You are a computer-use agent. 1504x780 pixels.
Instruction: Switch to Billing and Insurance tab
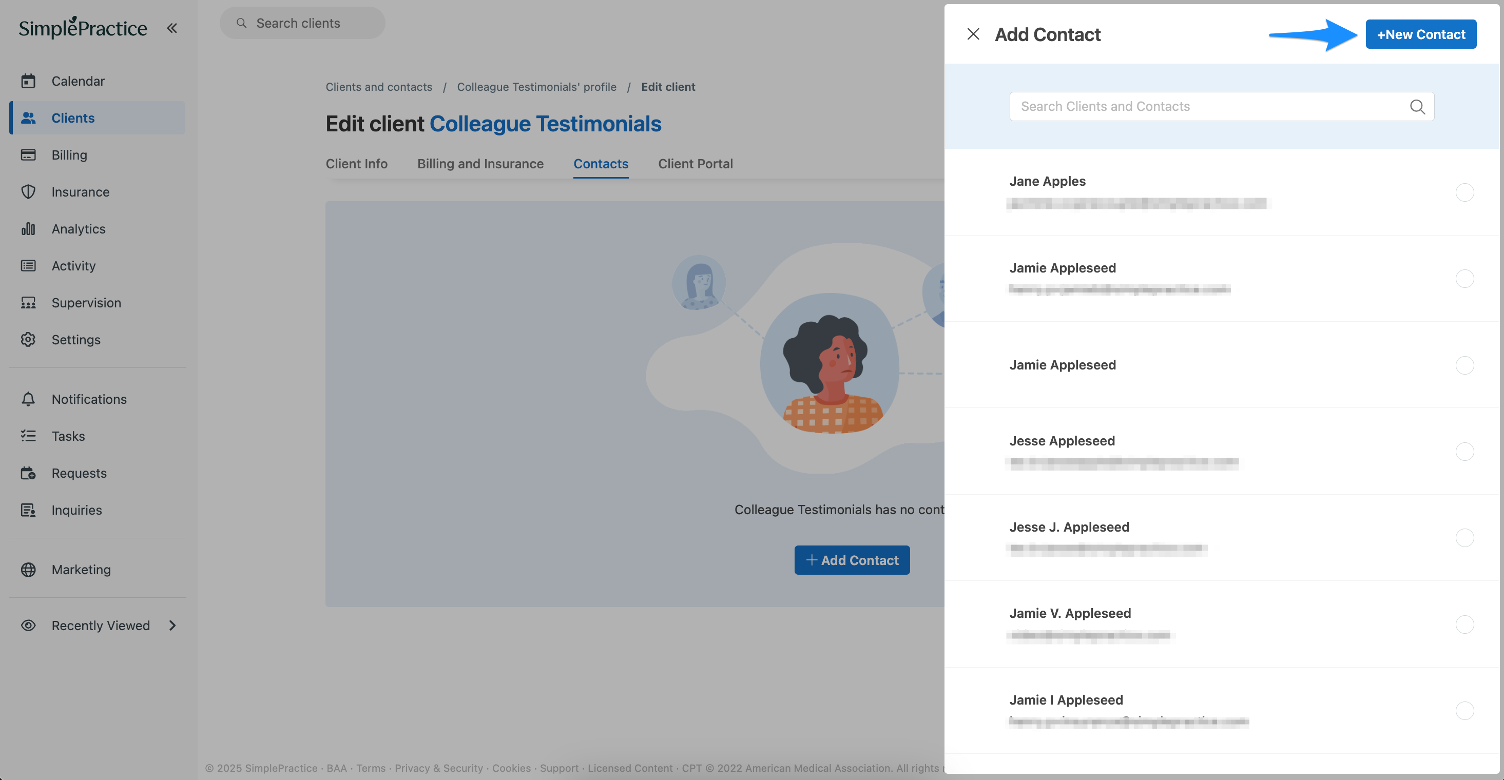click(x=480, y=164)
